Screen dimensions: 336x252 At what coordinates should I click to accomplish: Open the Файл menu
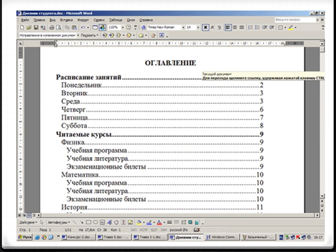click(25, 20)
